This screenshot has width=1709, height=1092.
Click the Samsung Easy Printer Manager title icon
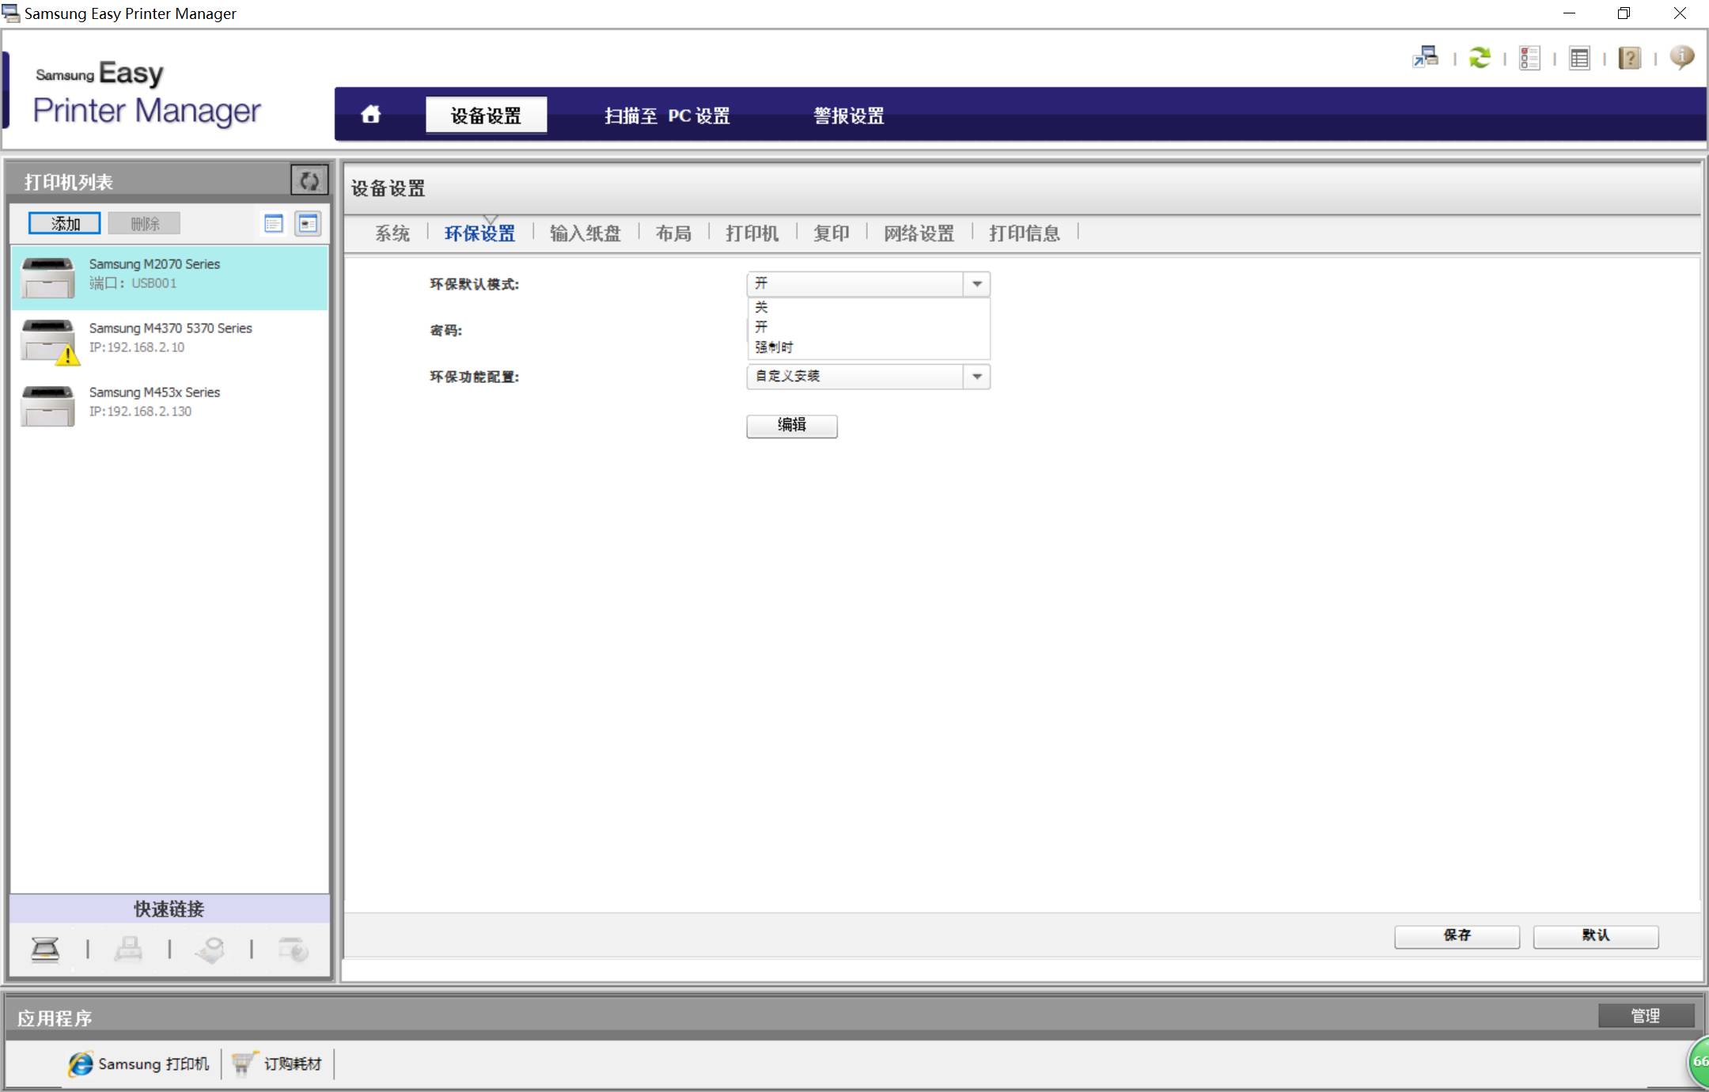(x=10, y=13)
